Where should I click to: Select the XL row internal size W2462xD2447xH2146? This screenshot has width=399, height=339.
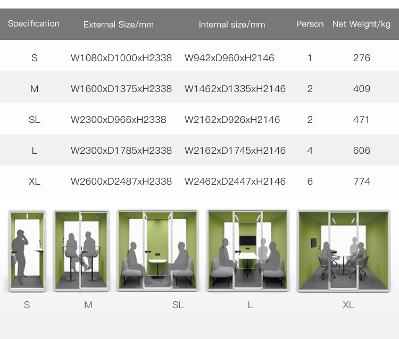point(235,181)
